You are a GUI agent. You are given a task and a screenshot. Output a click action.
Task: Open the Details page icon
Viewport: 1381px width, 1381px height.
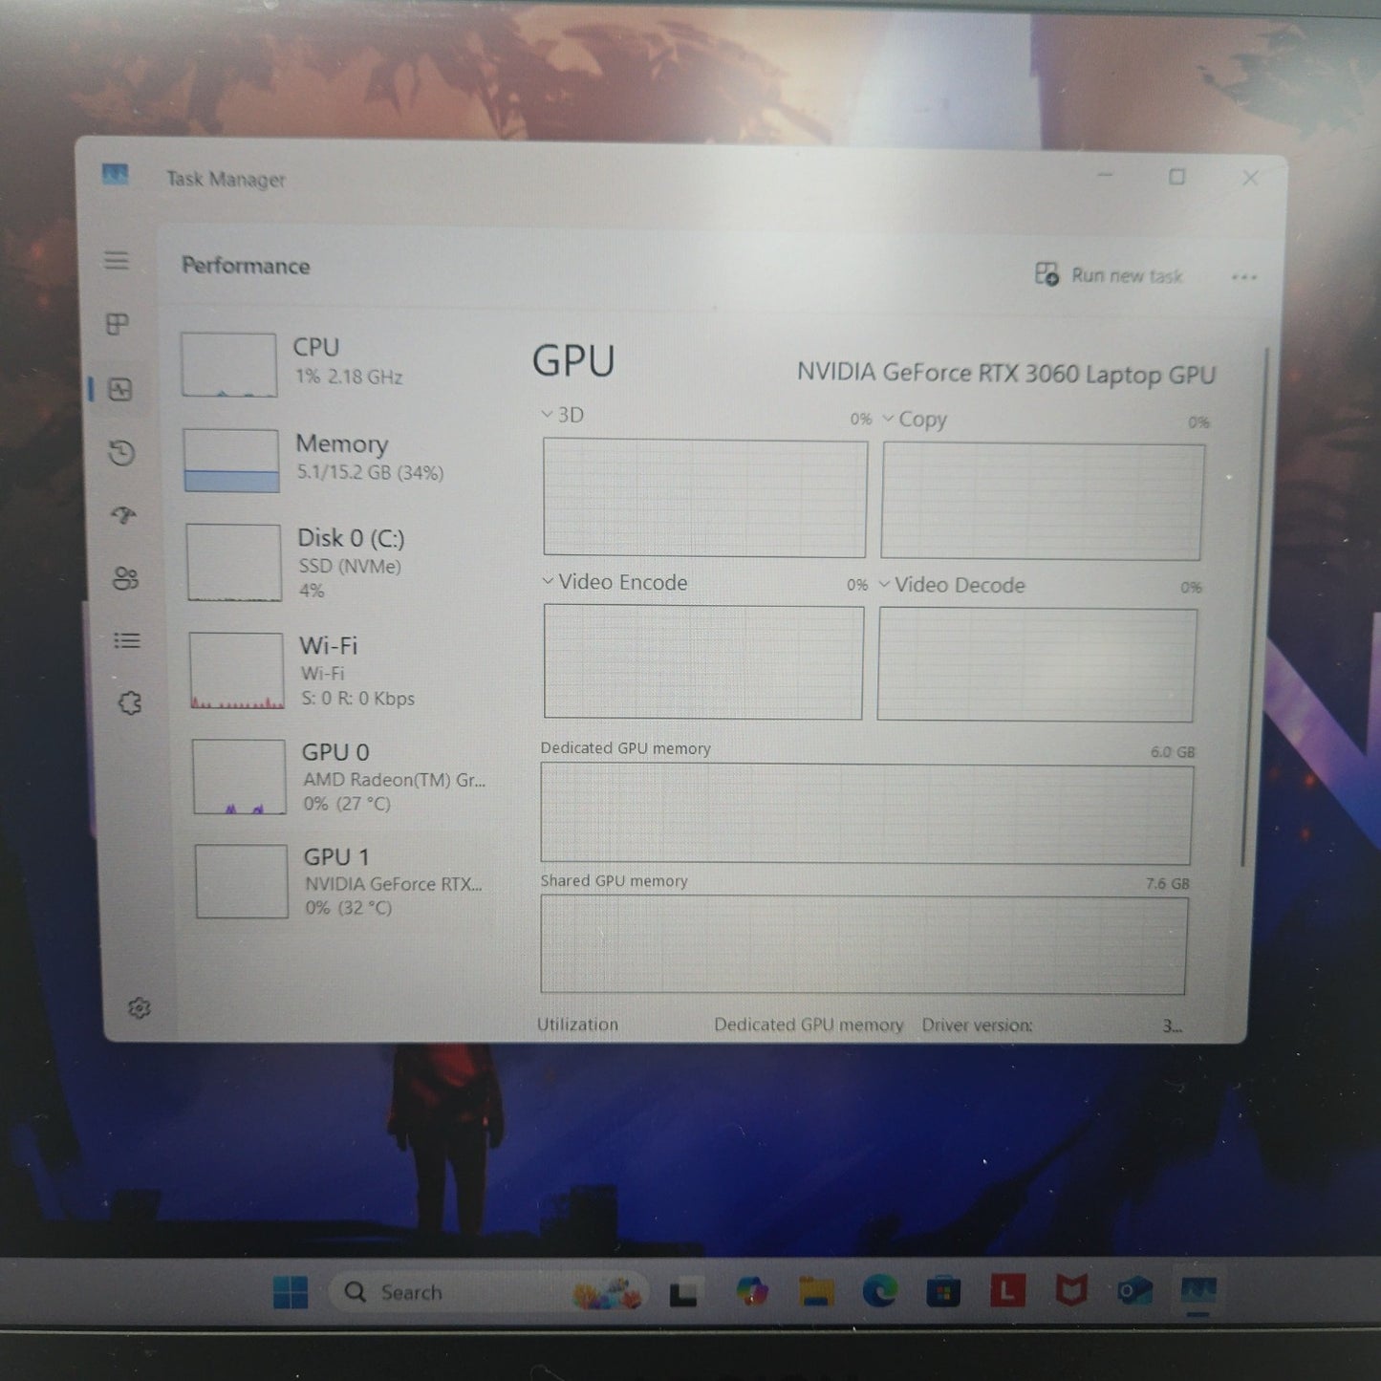127,640
